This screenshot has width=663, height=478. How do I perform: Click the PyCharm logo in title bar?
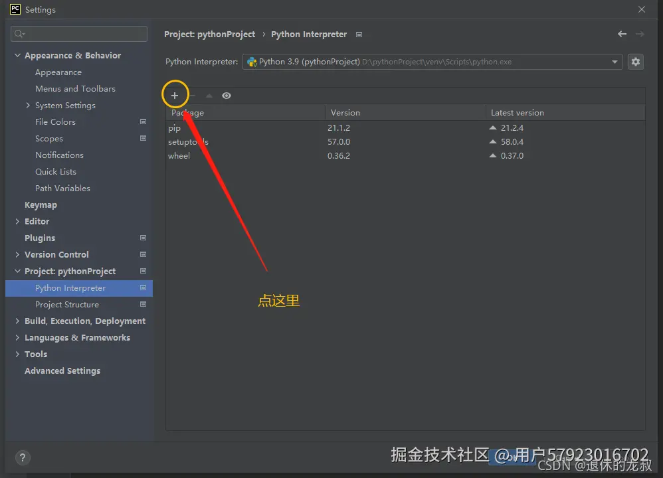tap(15, 9)
